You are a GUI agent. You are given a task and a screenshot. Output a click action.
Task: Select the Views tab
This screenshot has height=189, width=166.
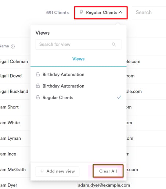[x=79, y=59]
